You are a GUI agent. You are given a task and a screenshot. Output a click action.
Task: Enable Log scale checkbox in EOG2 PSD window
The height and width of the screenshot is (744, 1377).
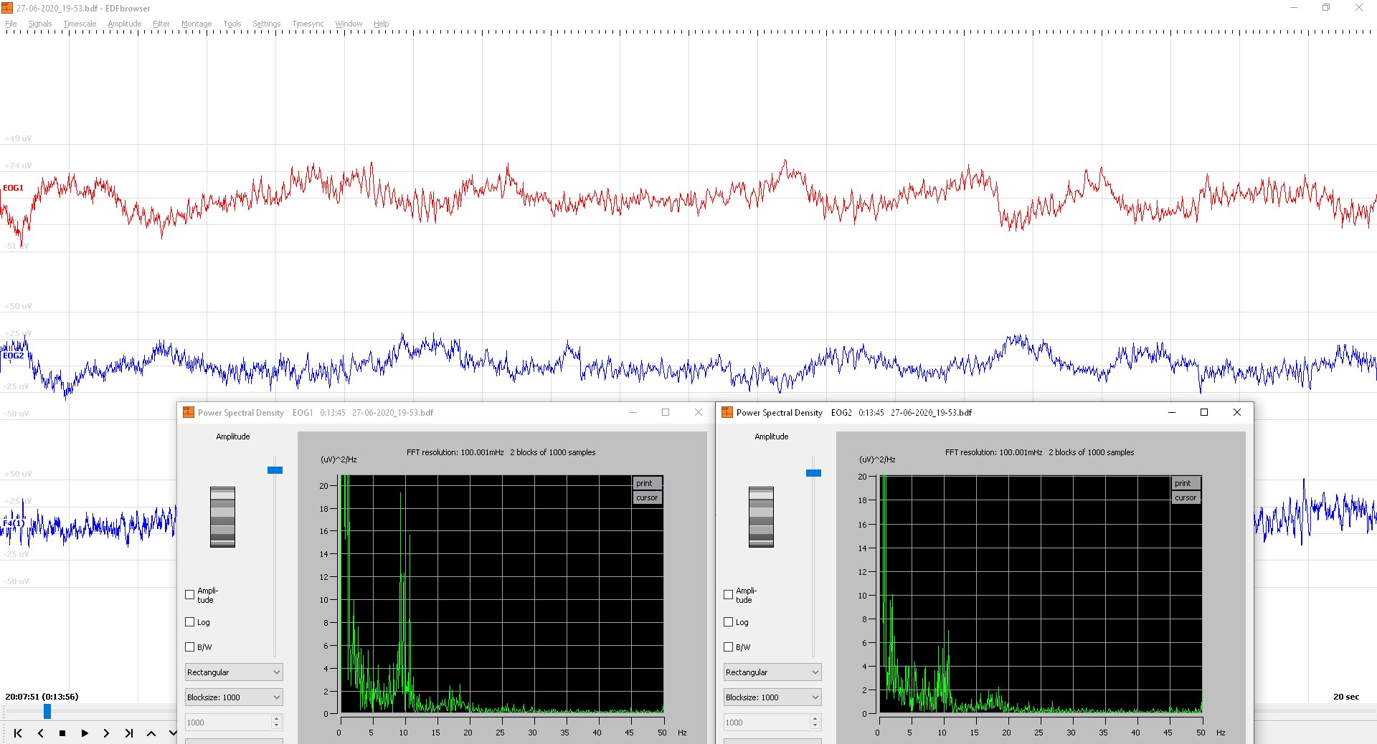pyautogui.click(x=729, y=622)
